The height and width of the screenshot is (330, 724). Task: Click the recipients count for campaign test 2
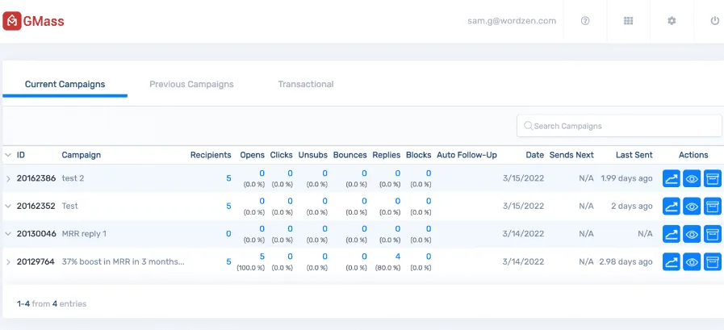pyautogui.click(x=228, y=178)
